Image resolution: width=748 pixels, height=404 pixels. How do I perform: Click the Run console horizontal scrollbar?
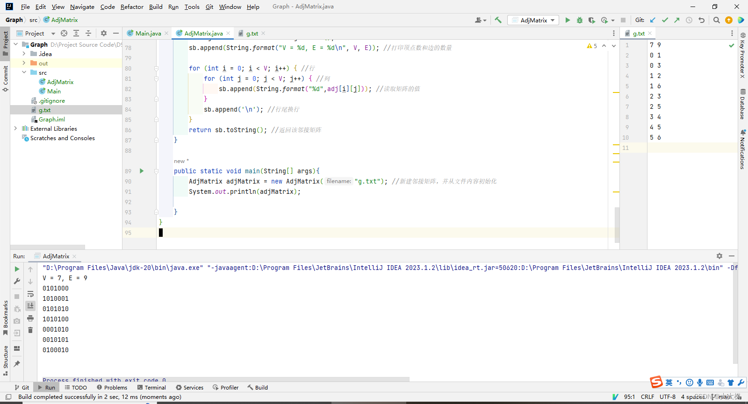pyautogui.click(x=226, y=379)
